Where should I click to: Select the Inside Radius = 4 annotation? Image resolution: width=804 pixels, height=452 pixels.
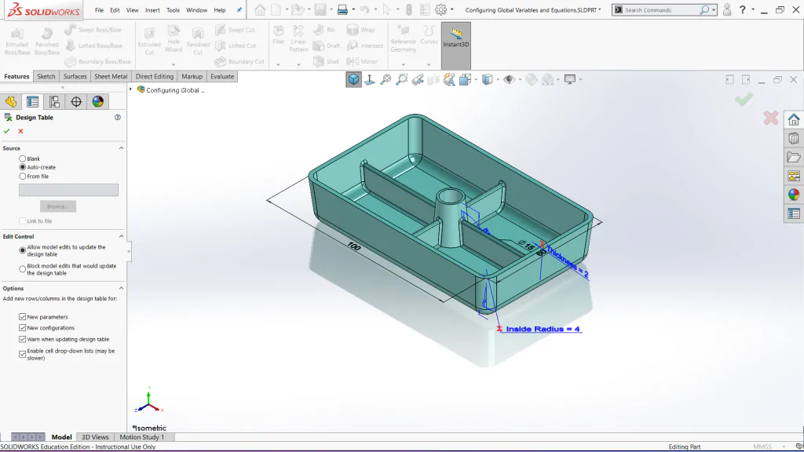[x=543, y=329]
